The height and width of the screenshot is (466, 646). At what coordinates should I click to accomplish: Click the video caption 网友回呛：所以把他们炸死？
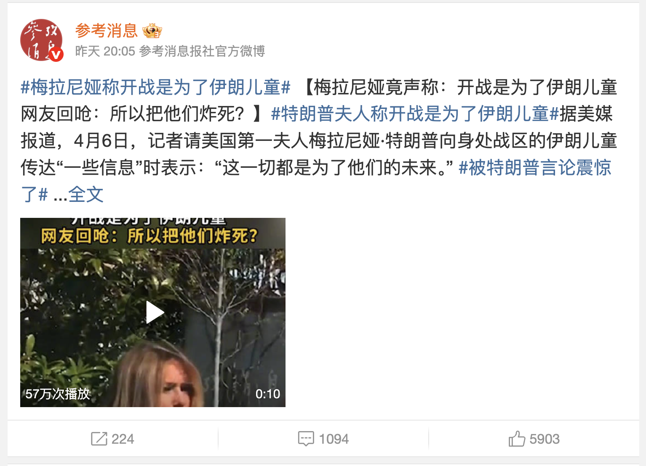(x=149, y=236)
